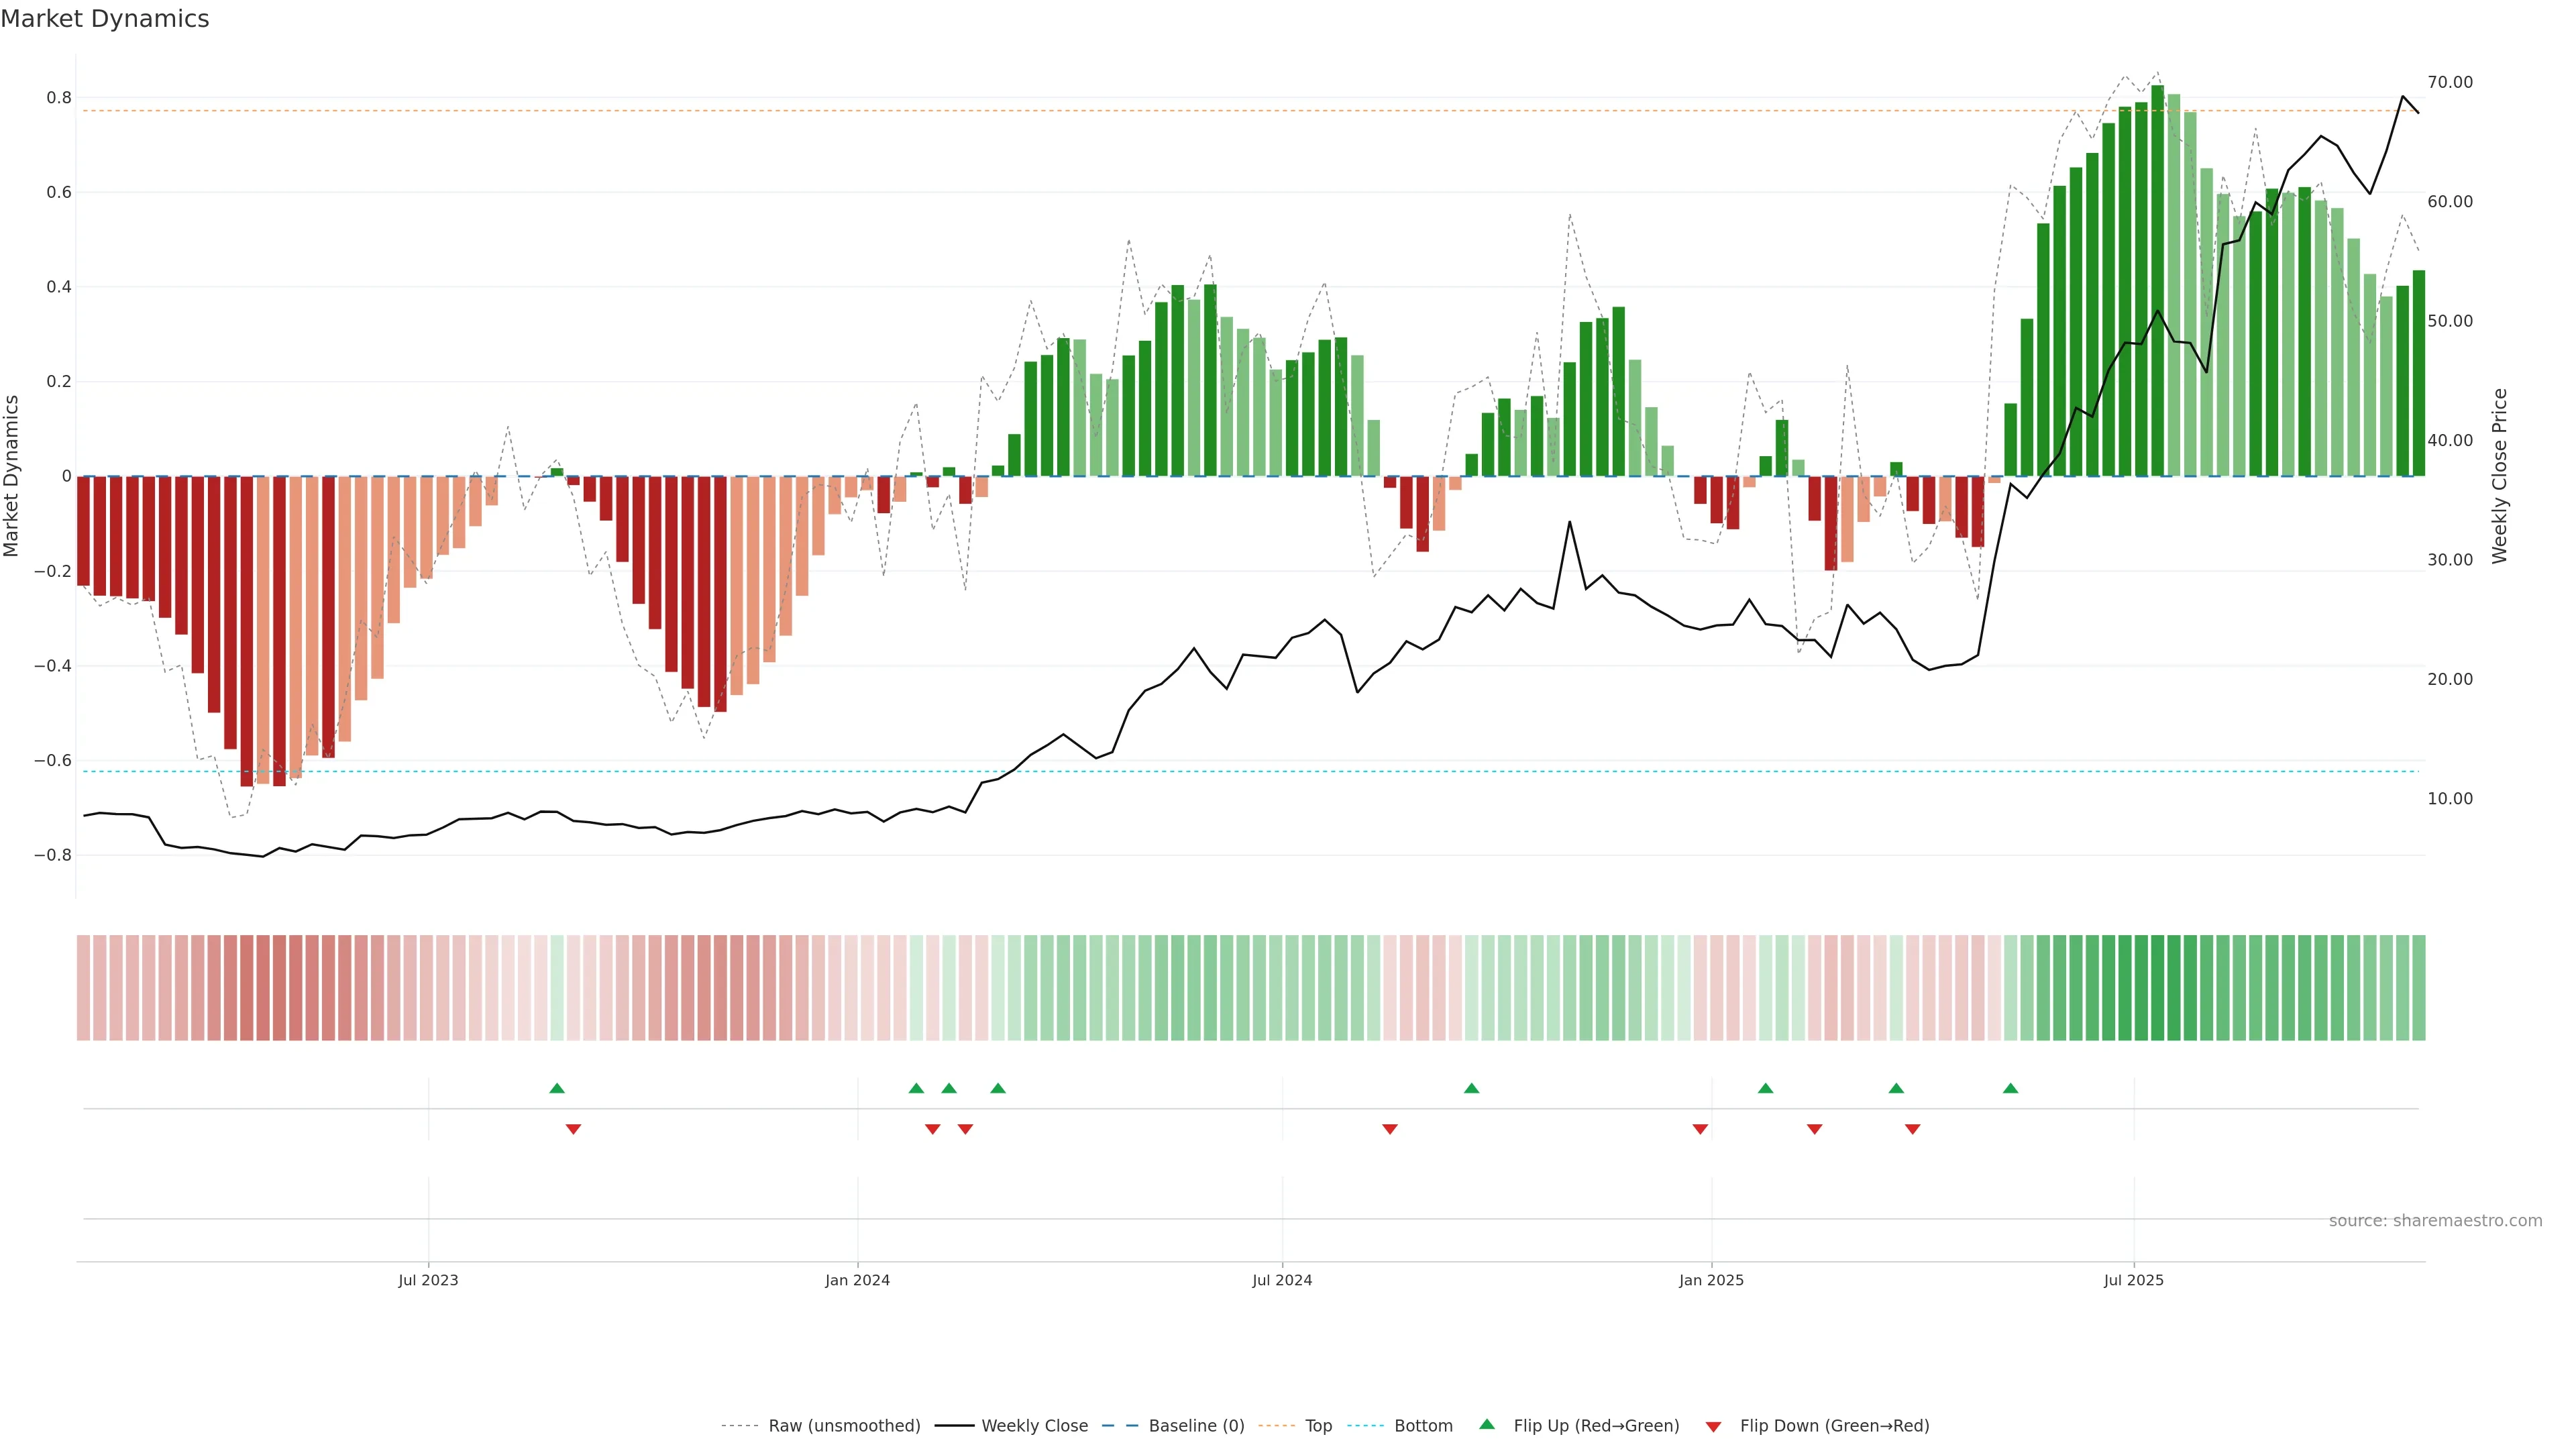The height and width of the screenshot is (1449, 2576).
Task: Click the green Flip Up legend triangle
Action: click(1487, 1424)
